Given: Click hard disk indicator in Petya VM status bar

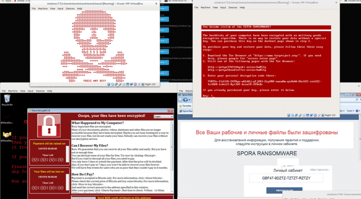Looking at the screenshot, I should 289,115.
